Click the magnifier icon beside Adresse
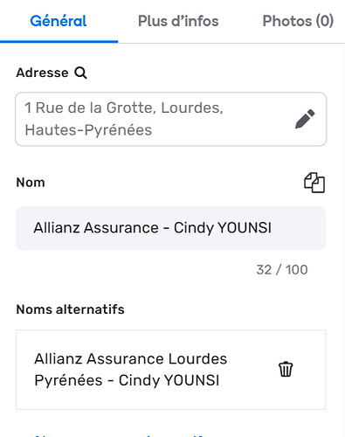This screenshot has width=345, height=437. click(80, 73)
